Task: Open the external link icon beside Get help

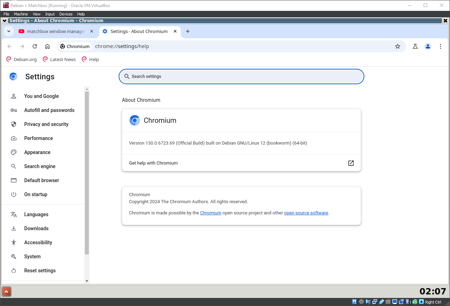Action: (351, 163)
